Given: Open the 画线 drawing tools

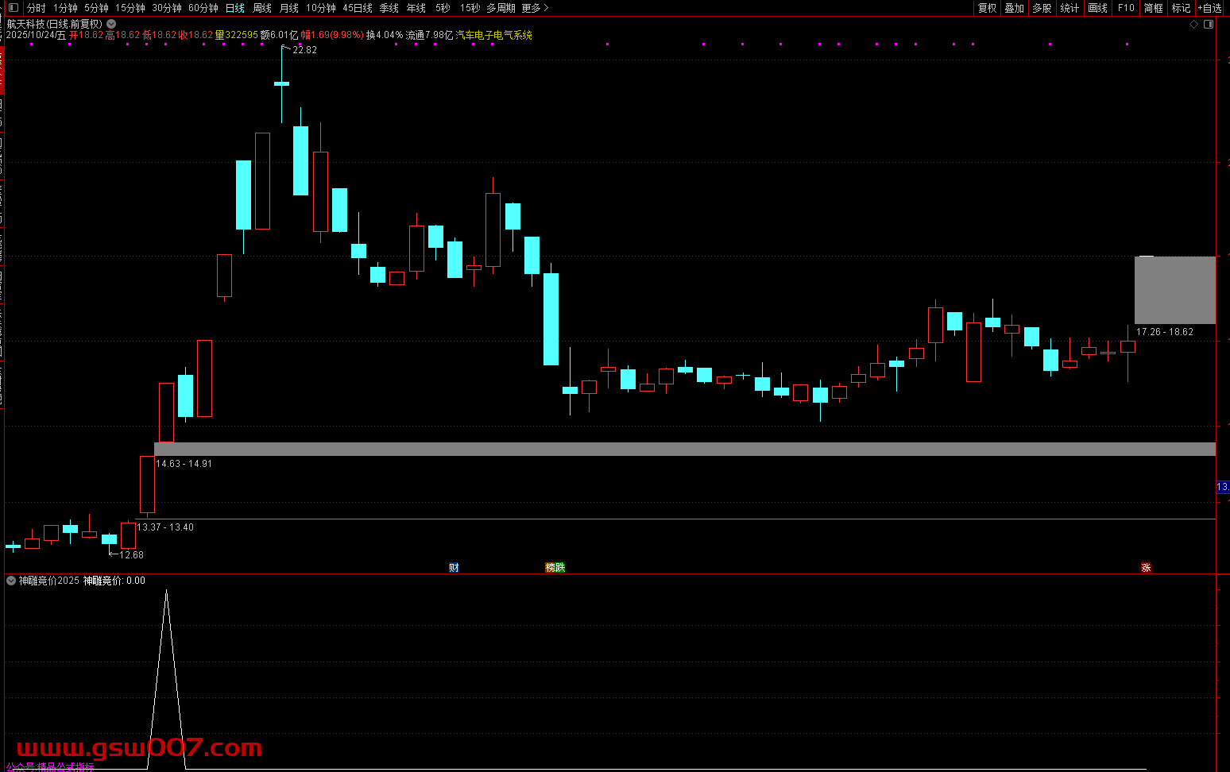Looking at the screenshot, I should click(x=1097, y=8).
